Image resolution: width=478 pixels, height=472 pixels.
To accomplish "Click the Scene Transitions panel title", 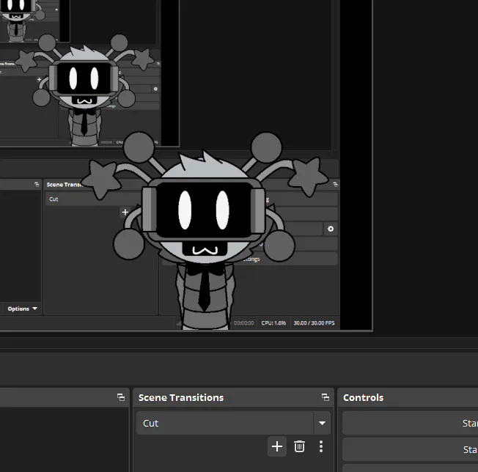I will (x=181, y=397).
